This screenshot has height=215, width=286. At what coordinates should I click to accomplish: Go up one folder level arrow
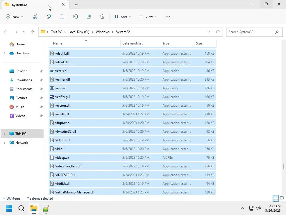(x=32, y=32)
